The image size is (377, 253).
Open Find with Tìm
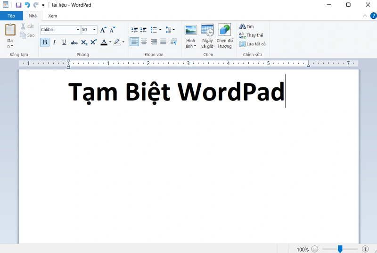[246, 26]
